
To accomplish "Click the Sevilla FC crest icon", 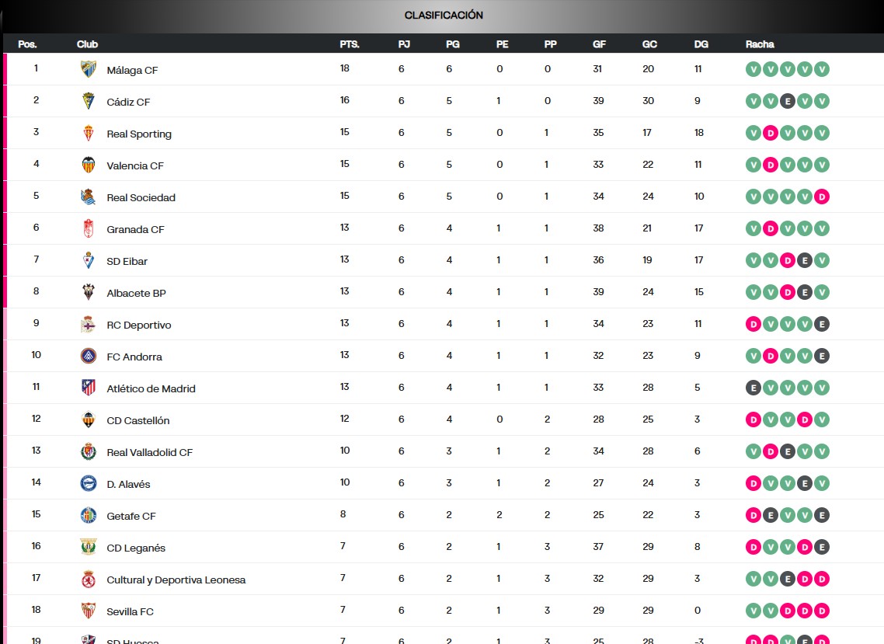I will [89, 611].
